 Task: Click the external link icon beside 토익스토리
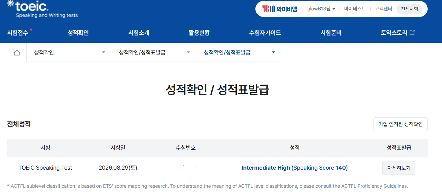(412, 32)
